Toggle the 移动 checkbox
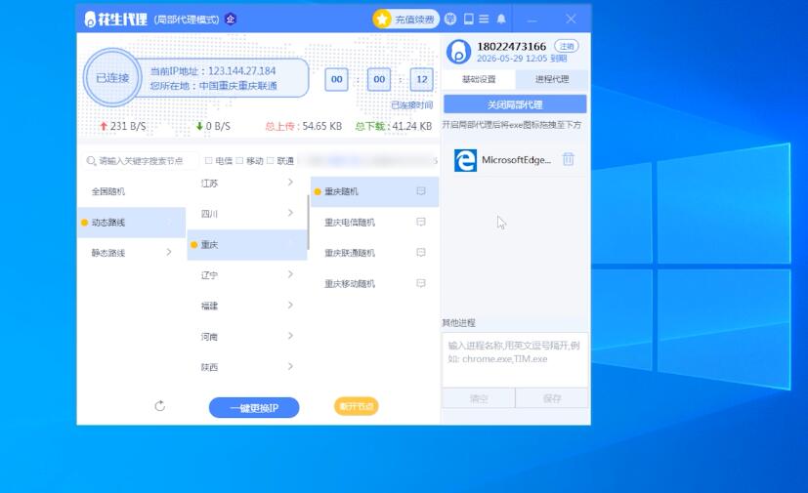This screenshot has width=808, height=493. point(239,161)
